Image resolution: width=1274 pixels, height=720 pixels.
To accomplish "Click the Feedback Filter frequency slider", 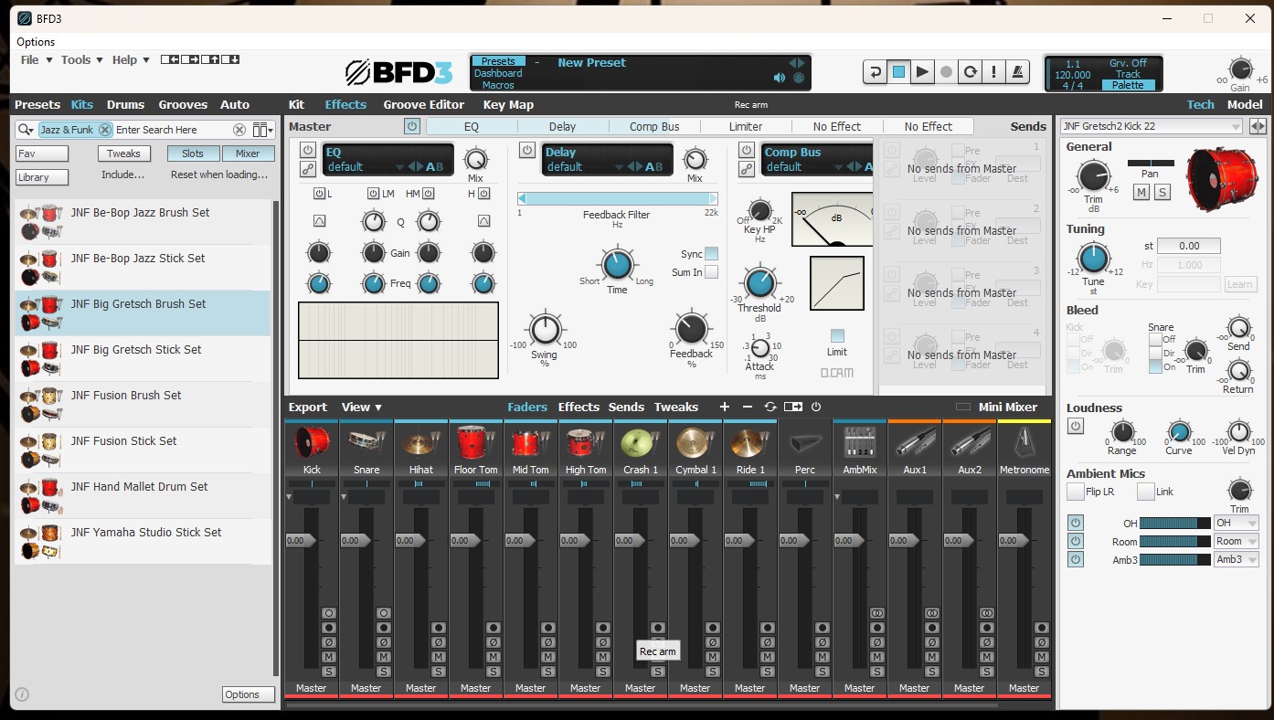I will coord(618,198).
